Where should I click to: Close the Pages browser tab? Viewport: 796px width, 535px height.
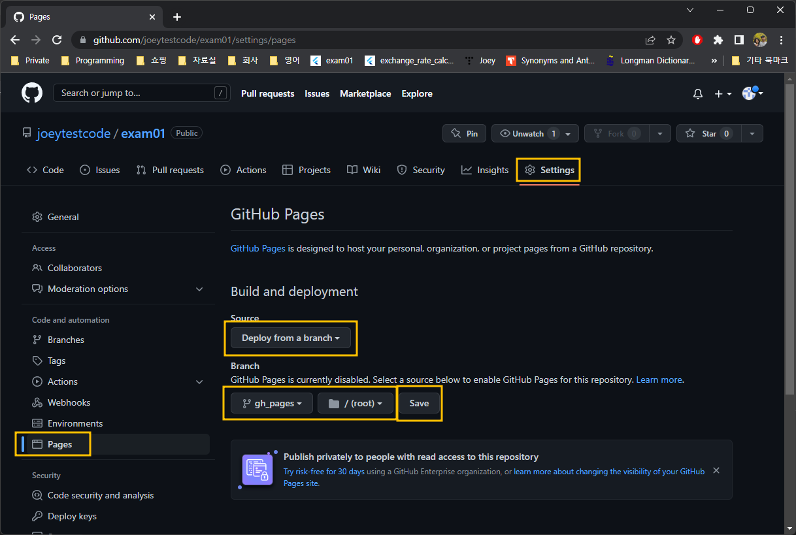pos(152,17)
